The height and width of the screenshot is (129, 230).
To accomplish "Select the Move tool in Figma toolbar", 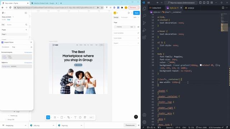I will pyautogui.click(x=48, y=117).
